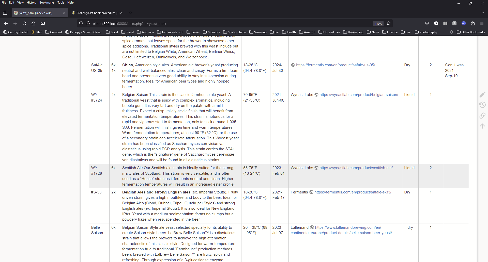
Task: Open the mail icon in the toolbar
Action: tap(43, 23)
